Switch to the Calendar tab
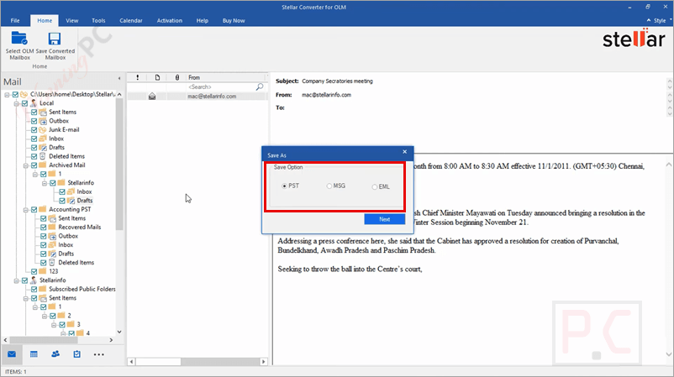Image resolution: width=674 pixels, height=377 pixels. tap(130, 21)
